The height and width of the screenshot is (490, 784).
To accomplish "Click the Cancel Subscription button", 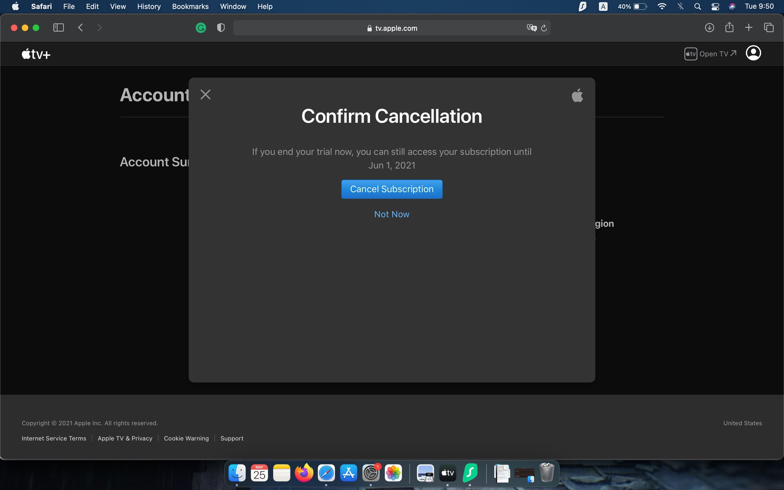I will coord(392,189).
